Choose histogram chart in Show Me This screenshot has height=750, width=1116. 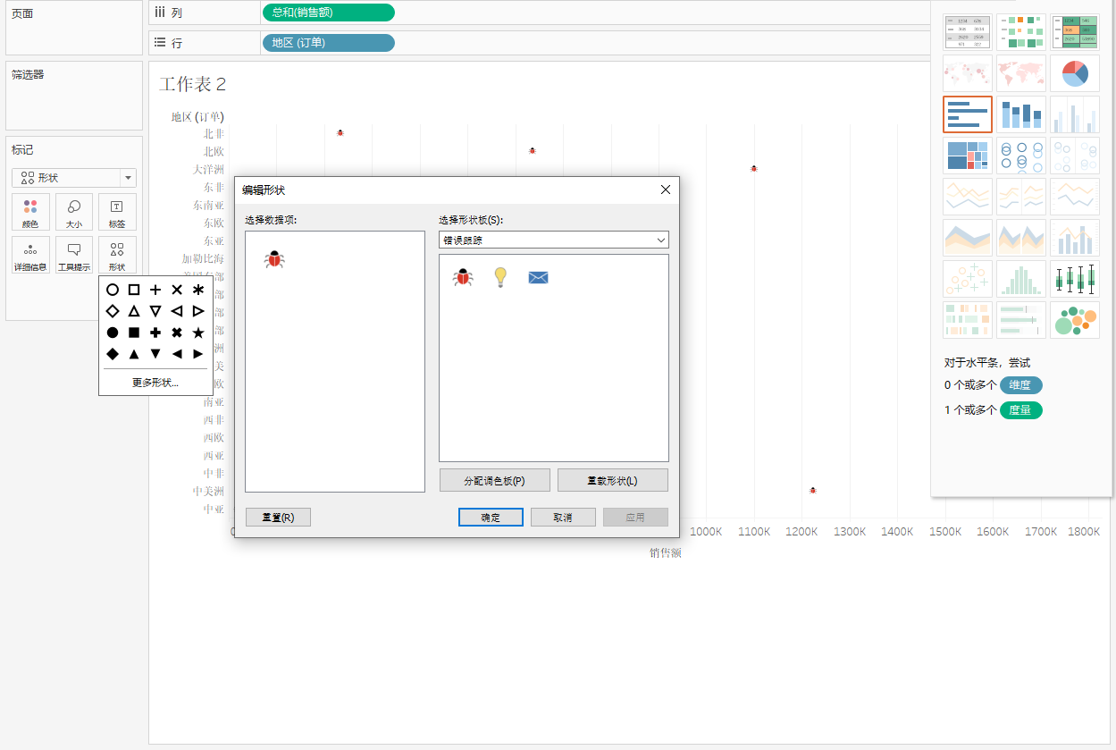(1021, 279)
